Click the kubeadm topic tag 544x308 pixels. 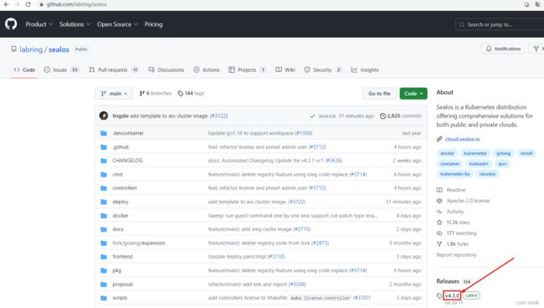coord(479,164)
